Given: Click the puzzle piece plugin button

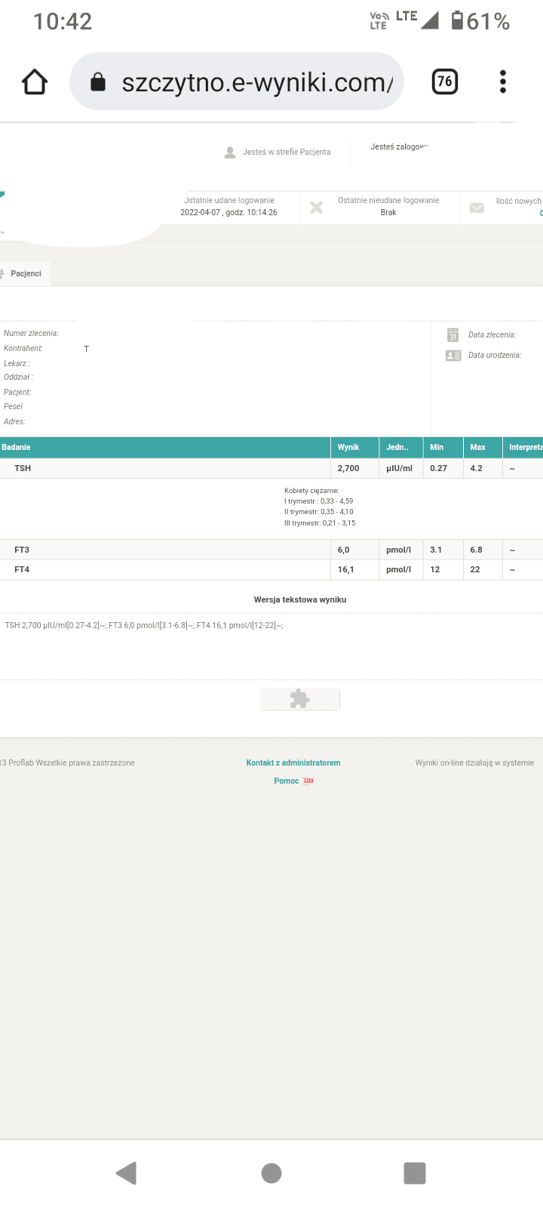Looking at the screenshot, I should (300, 699).
